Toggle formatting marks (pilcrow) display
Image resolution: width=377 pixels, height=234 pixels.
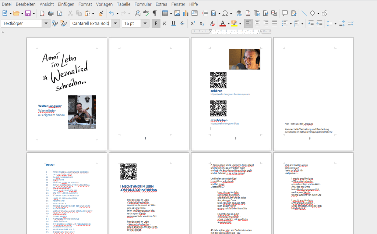(x=154, y=13)
